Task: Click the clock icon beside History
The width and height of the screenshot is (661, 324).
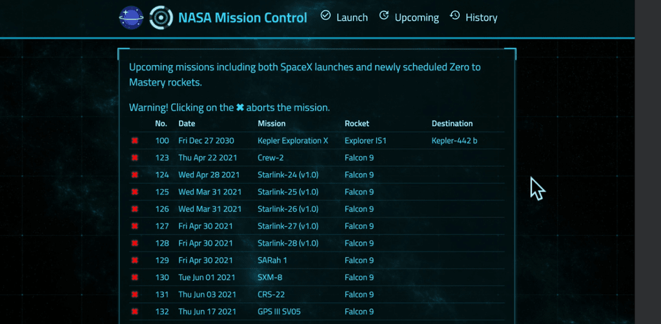Action: [454, 15]
